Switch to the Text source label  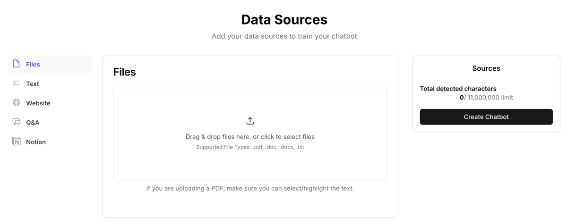click(33, 84)
